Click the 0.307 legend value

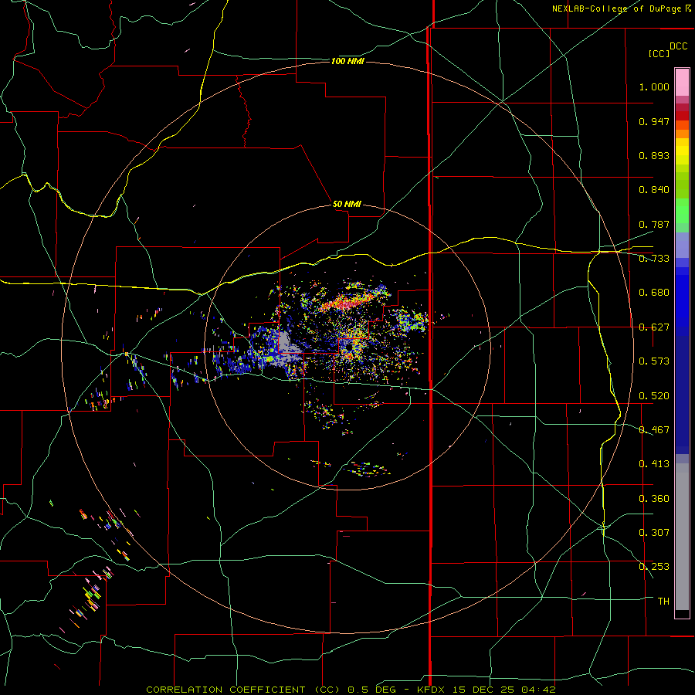(654, 533)
